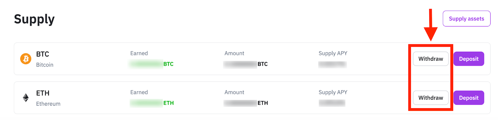Click the Amount label in ETH row
The width and height of the screenshot is (498, 120).
pos(234,92)
